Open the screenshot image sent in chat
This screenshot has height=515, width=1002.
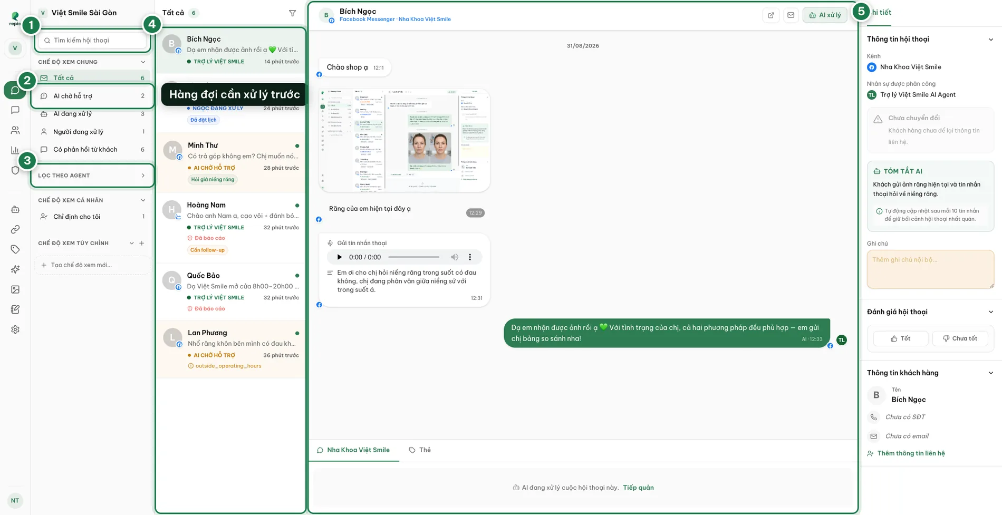tap(404, 140)
